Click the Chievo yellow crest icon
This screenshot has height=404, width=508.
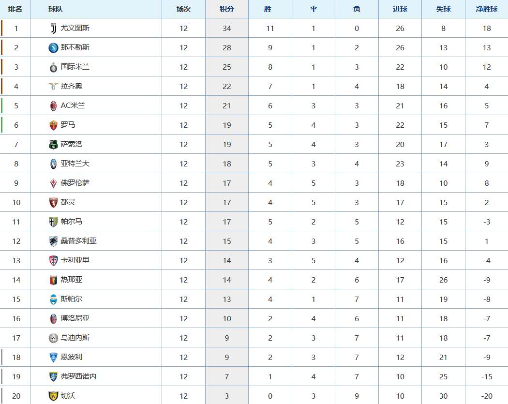pyautogui.click(x=53, y=396)
